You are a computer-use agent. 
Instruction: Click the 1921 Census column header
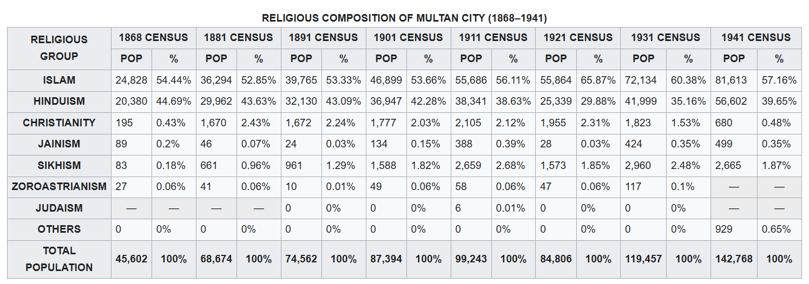coord(578,37)
